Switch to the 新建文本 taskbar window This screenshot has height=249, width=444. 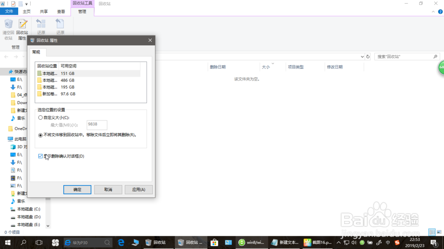(285, 242)
